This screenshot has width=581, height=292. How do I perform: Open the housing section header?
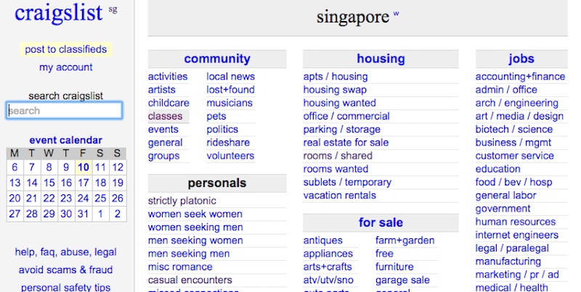point(381,59)
